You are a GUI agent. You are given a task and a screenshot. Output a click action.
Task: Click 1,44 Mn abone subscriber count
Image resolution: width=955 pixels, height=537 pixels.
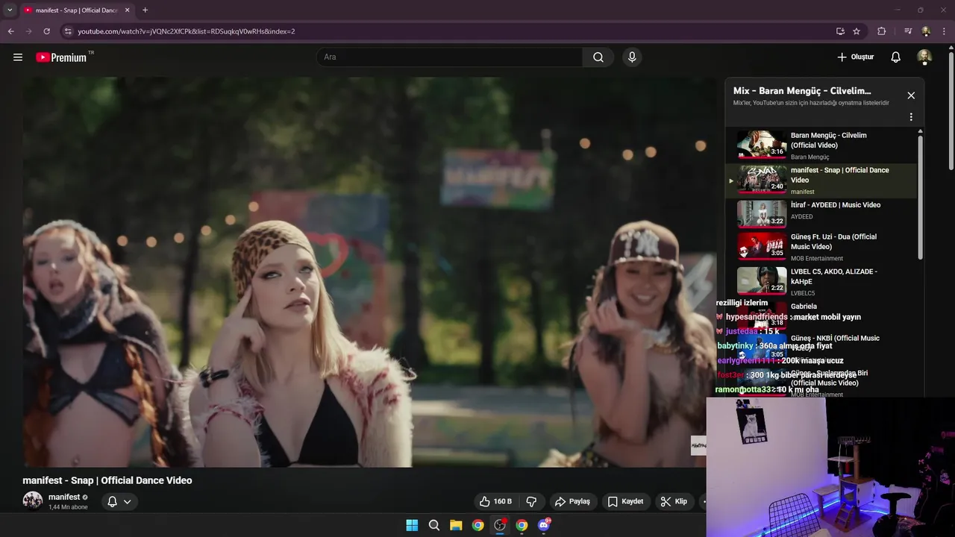(x=68, y=507)
